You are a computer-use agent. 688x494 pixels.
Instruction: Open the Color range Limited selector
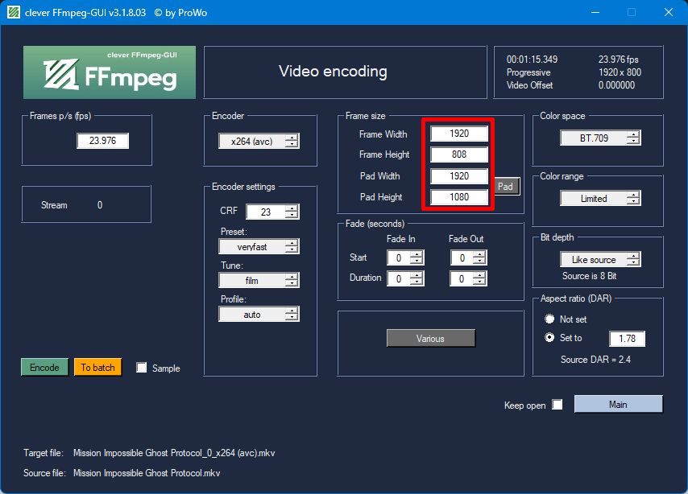[600, 198]
